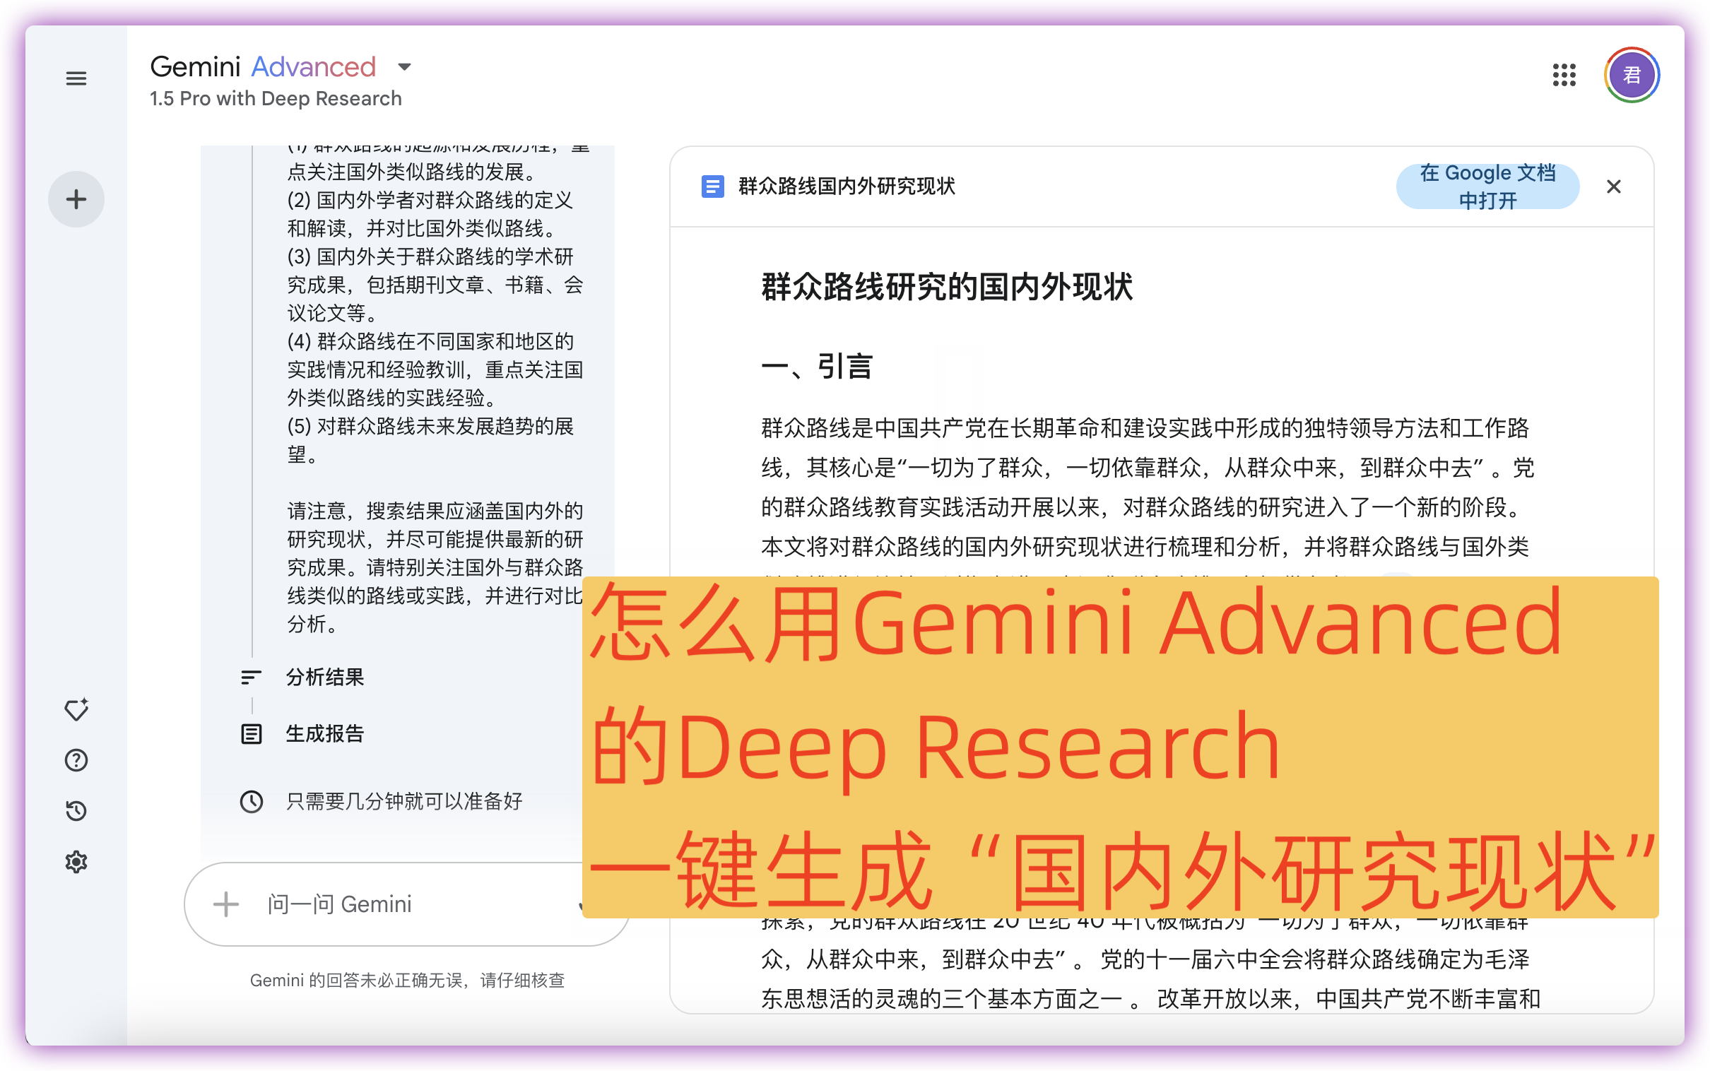
Task: Select the 分析结果 step
Action: tap(324, 677)
